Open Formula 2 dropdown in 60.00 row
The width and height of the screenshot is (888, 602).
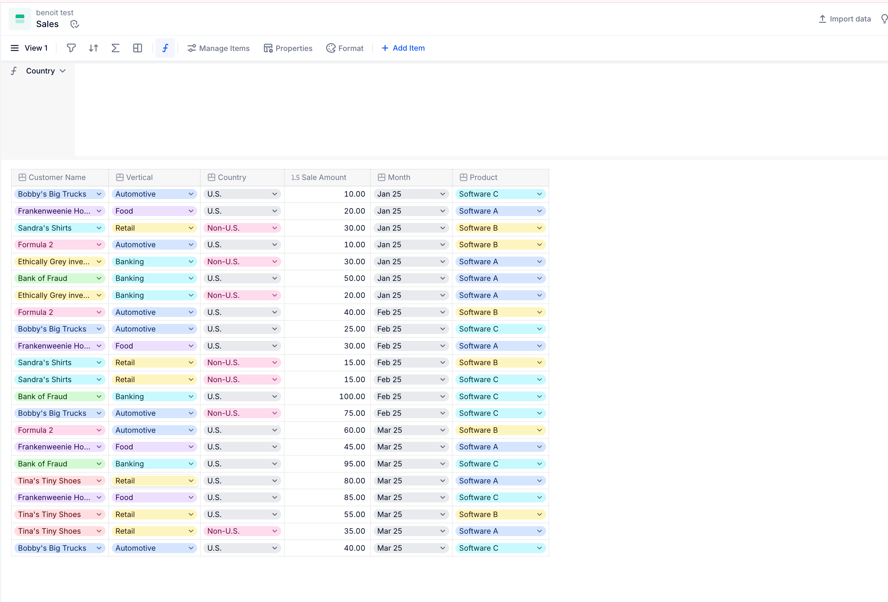point(60,430)
